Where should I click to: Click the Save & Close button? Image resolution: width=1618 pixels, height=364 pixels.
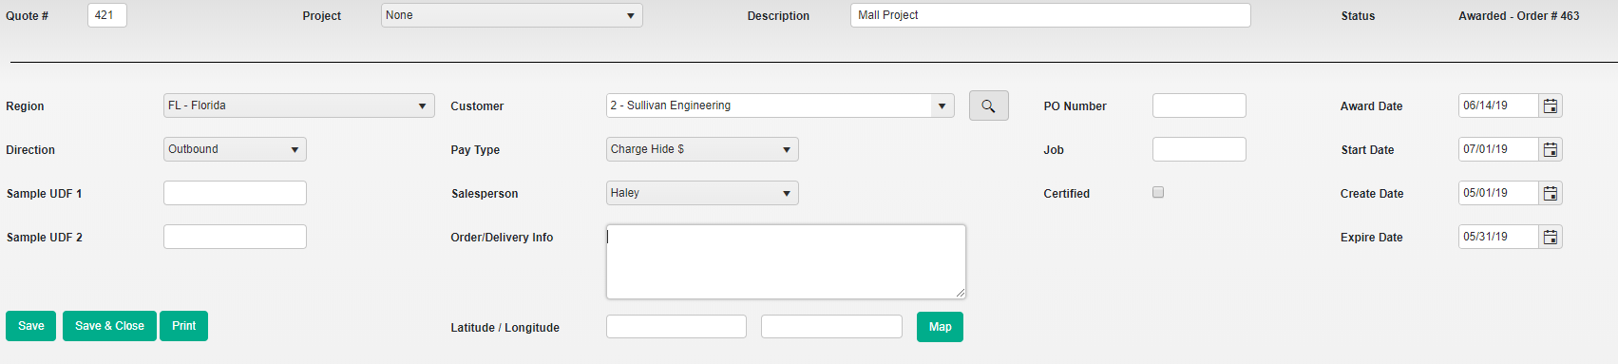[x=109, y=326]
